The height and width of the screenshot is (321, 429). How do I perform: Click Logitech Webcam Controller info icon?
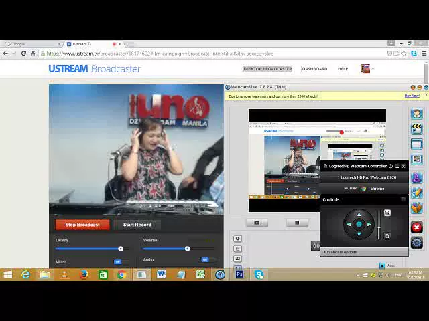click(x=391, y=166)
